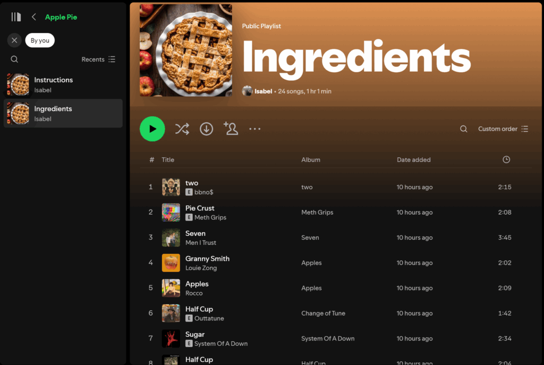
Task: Invite collaborators with the add-person icon
Action: pyautogui.click(x=231, y=129)
